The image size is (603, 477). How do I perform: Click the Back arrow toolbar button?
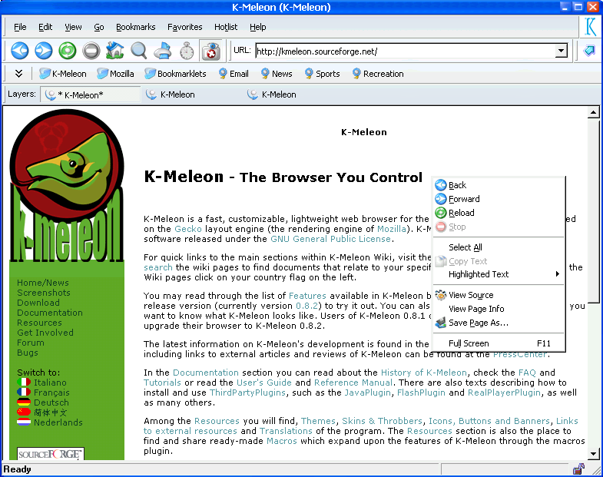(20, 51)
